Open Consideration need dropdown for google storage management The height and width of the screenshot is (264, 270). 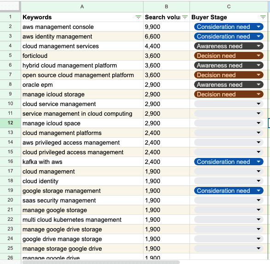point(229,191)
